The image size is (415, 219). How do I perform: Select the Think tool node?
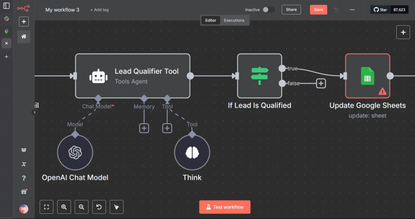pyautogui.click(x=192, y=152)
